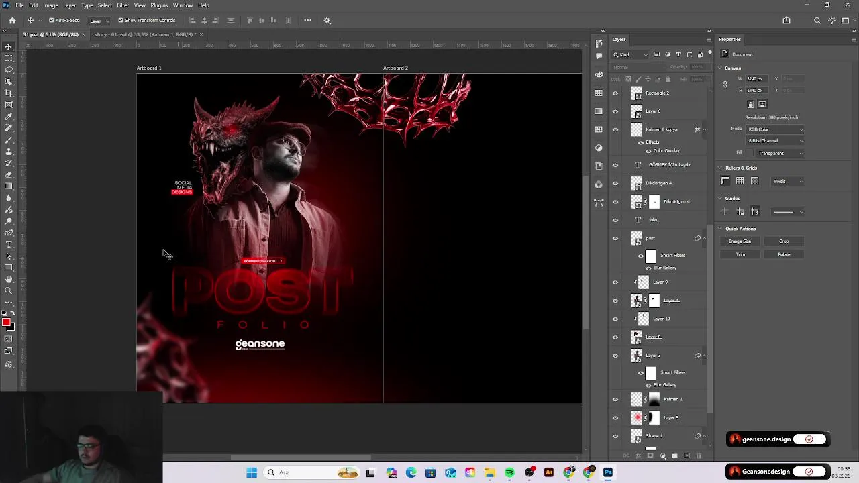The width and height of the screenshot is (859, 483).
Task: Toggle Auto-Select checkbox
Action: pyautogui.click(x=51, y=21)
